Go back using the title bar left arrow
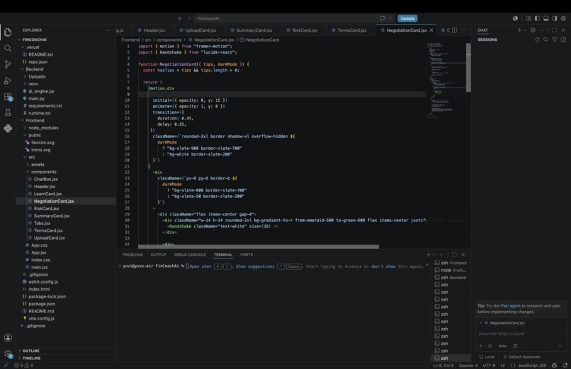571x369 pixels. [180, 18]
